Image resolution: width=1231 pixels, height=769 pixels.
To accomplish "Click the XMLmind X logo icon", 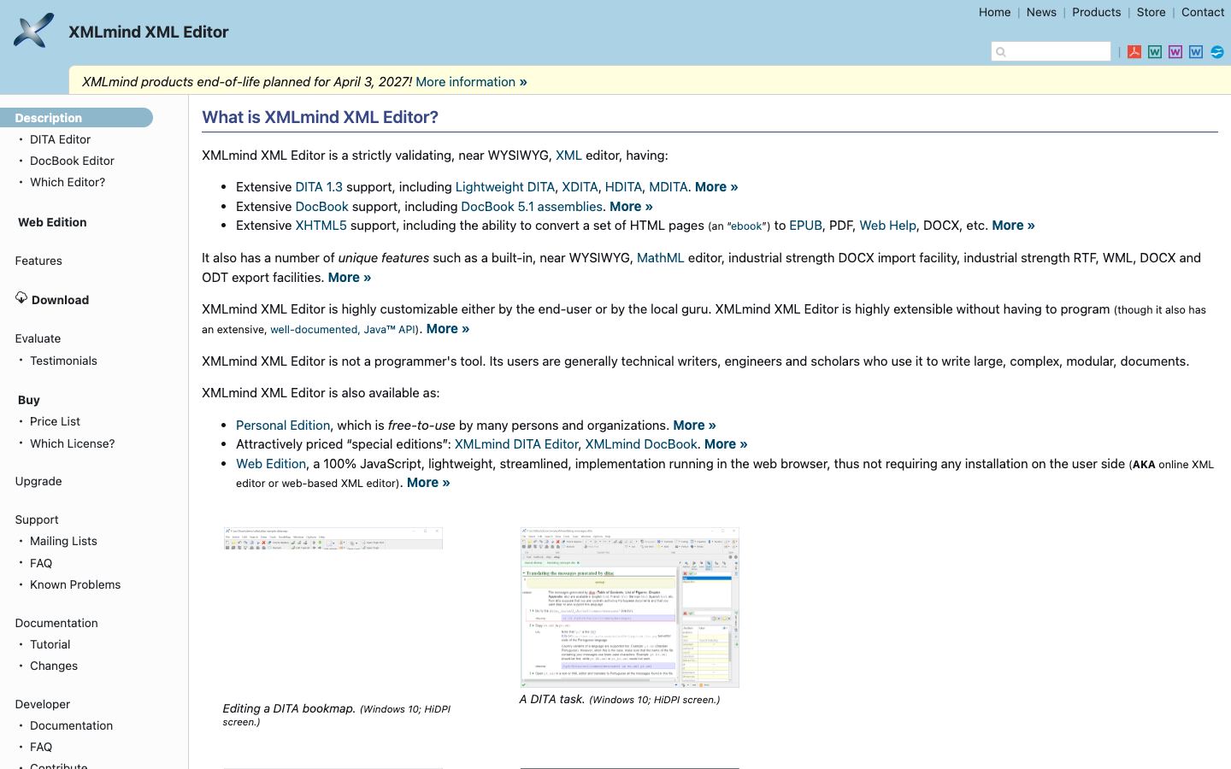I will (33, 31).
